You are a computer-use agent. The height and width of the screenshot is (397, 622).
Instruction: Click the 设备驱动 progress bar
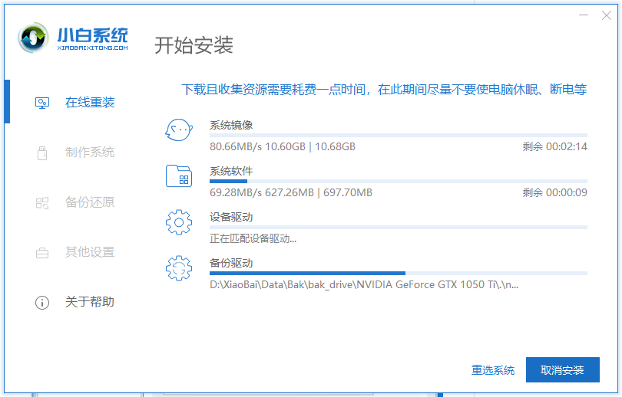tap(399, 227)
